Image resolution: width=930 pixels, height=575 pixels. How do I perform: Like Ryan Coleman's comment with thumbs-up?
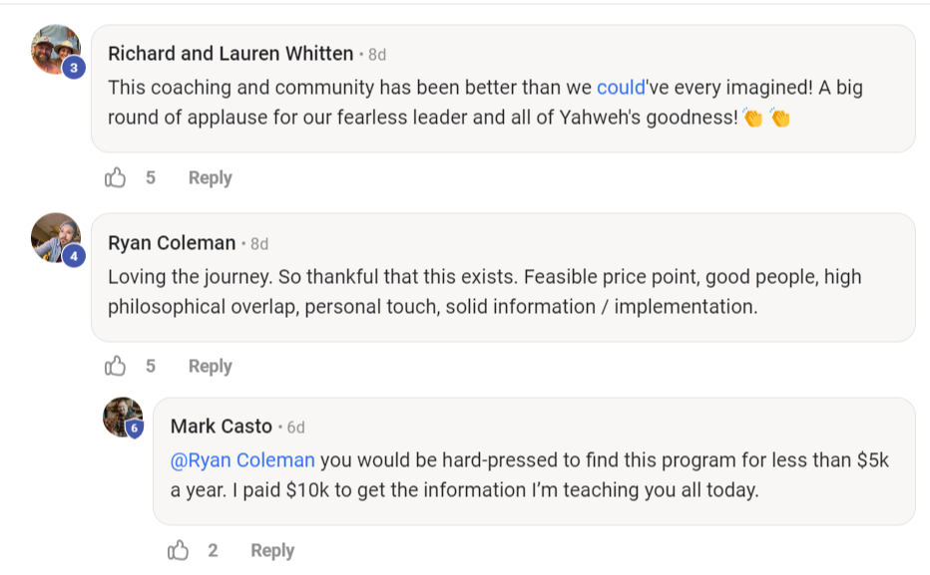click(116, 366)
